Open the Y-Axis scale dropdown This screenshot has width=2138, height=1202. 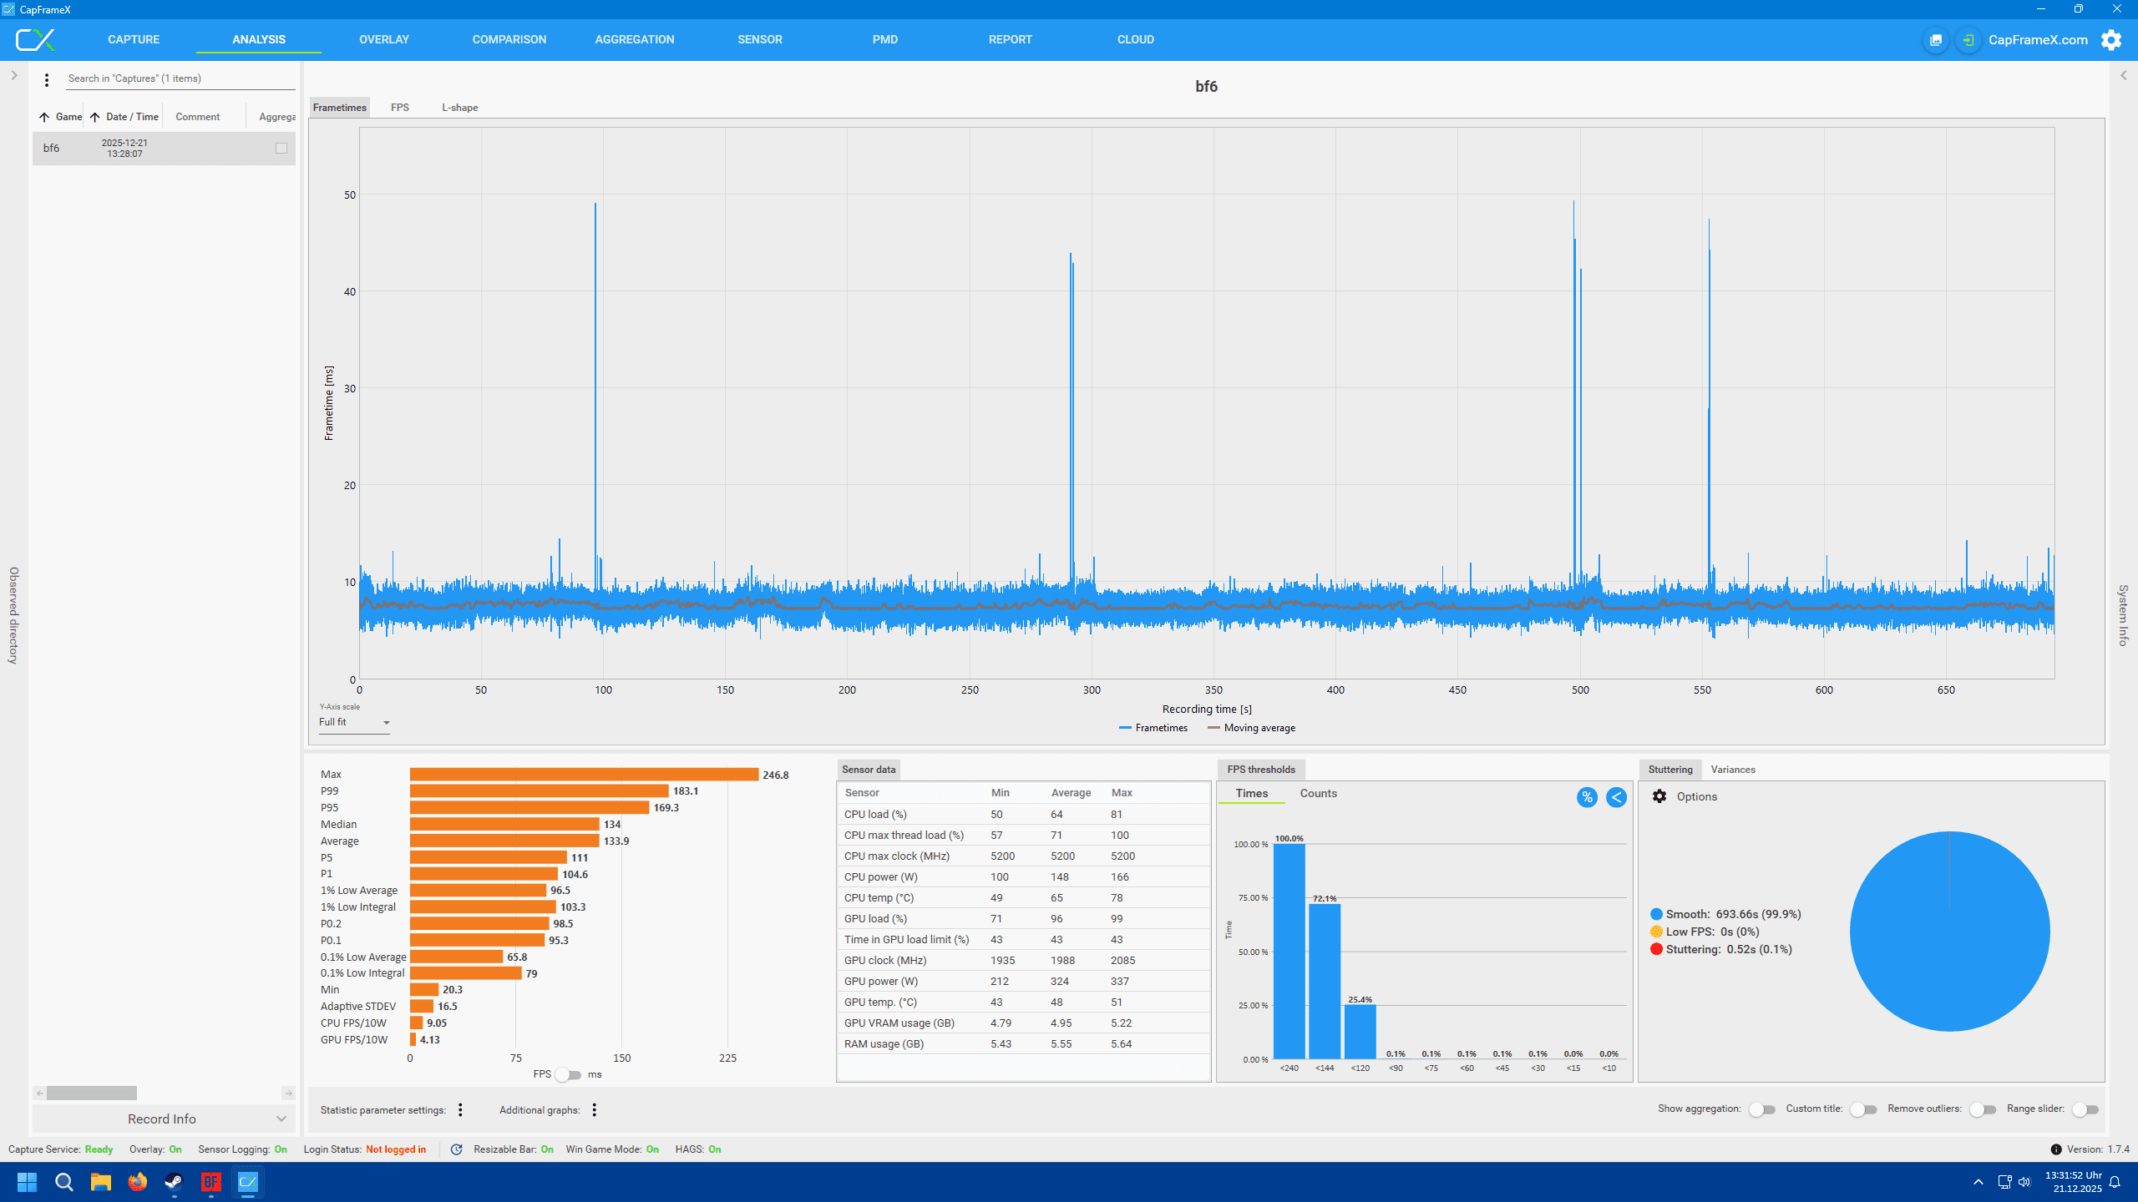click(354, 723)
